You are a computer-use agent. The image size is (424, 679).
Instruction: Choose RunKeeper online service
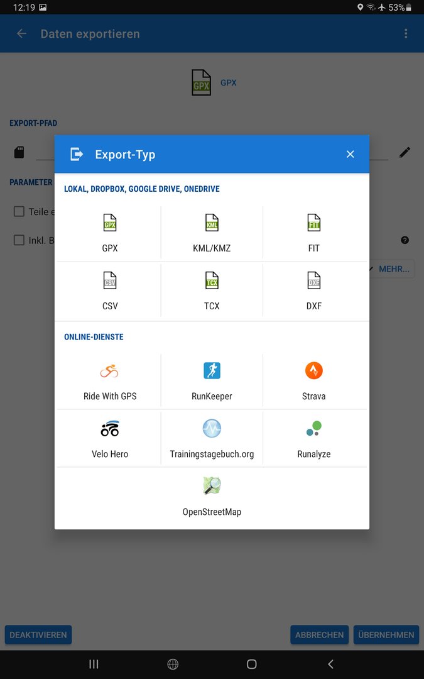[x=212, y=381]
